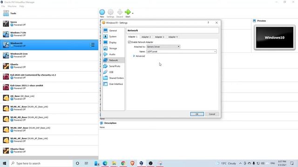
Task: Open the Start button dropdown arrow
Action: (133, 13)
